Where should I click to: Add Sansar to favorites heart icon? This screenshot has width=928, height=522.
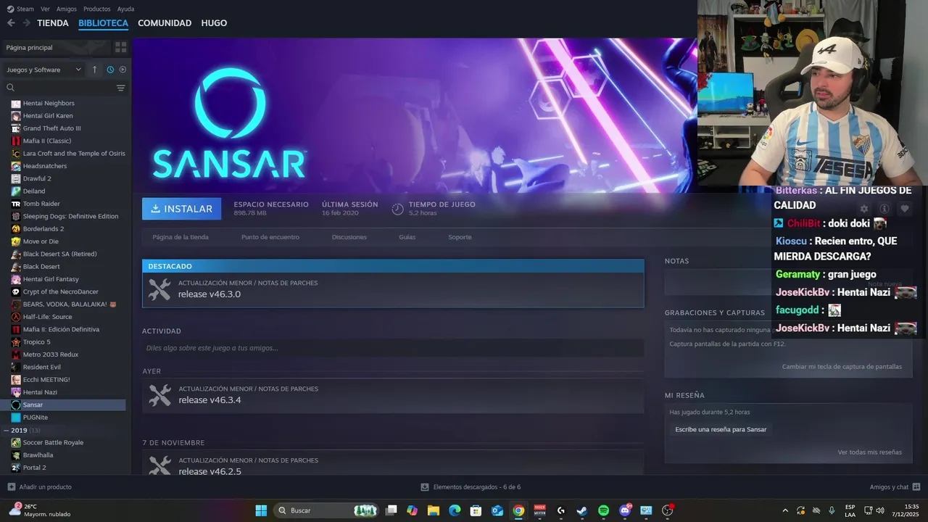click(x=904, y=209)
